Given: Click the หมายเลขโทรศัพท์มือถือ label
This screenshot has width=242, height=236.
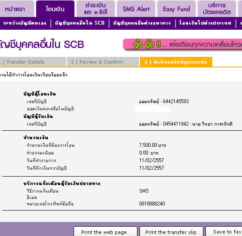Looking at the screenshot, I should click(50, 204).
